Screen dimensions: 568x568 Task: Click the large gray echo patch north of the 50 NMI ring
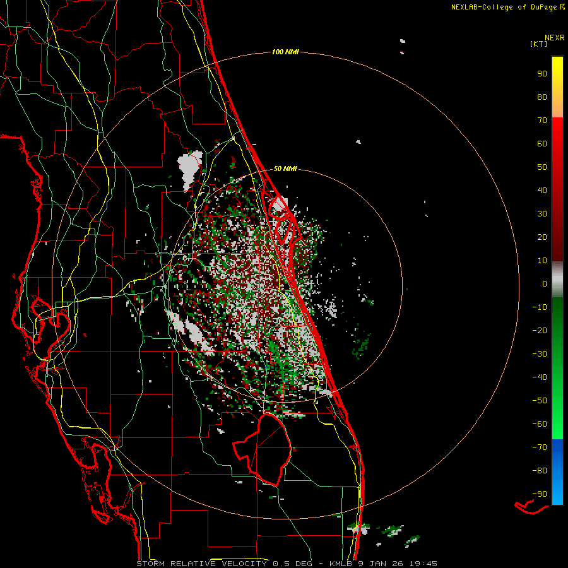tap(189, 170)
